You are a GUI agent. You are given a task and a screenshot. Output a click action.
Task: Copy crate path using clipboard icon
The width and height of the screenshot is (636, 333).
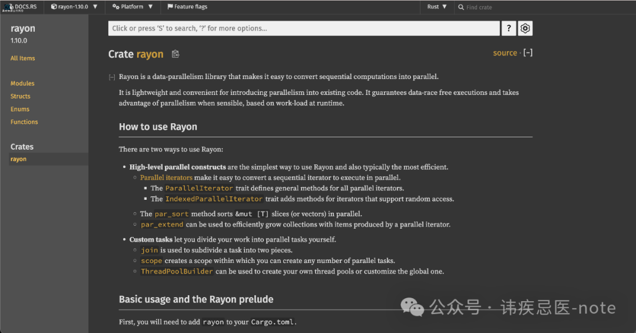pos(175,54)
